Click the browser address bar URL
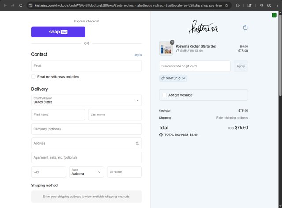Viewport: 282px width, 208px height. [x=128, y=5]
